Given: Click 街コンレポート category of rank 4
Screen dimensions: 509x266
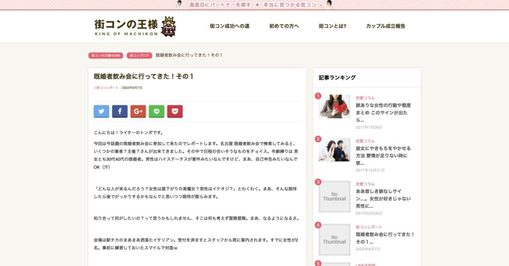Looking at the screenshot, I should point(369,227).
